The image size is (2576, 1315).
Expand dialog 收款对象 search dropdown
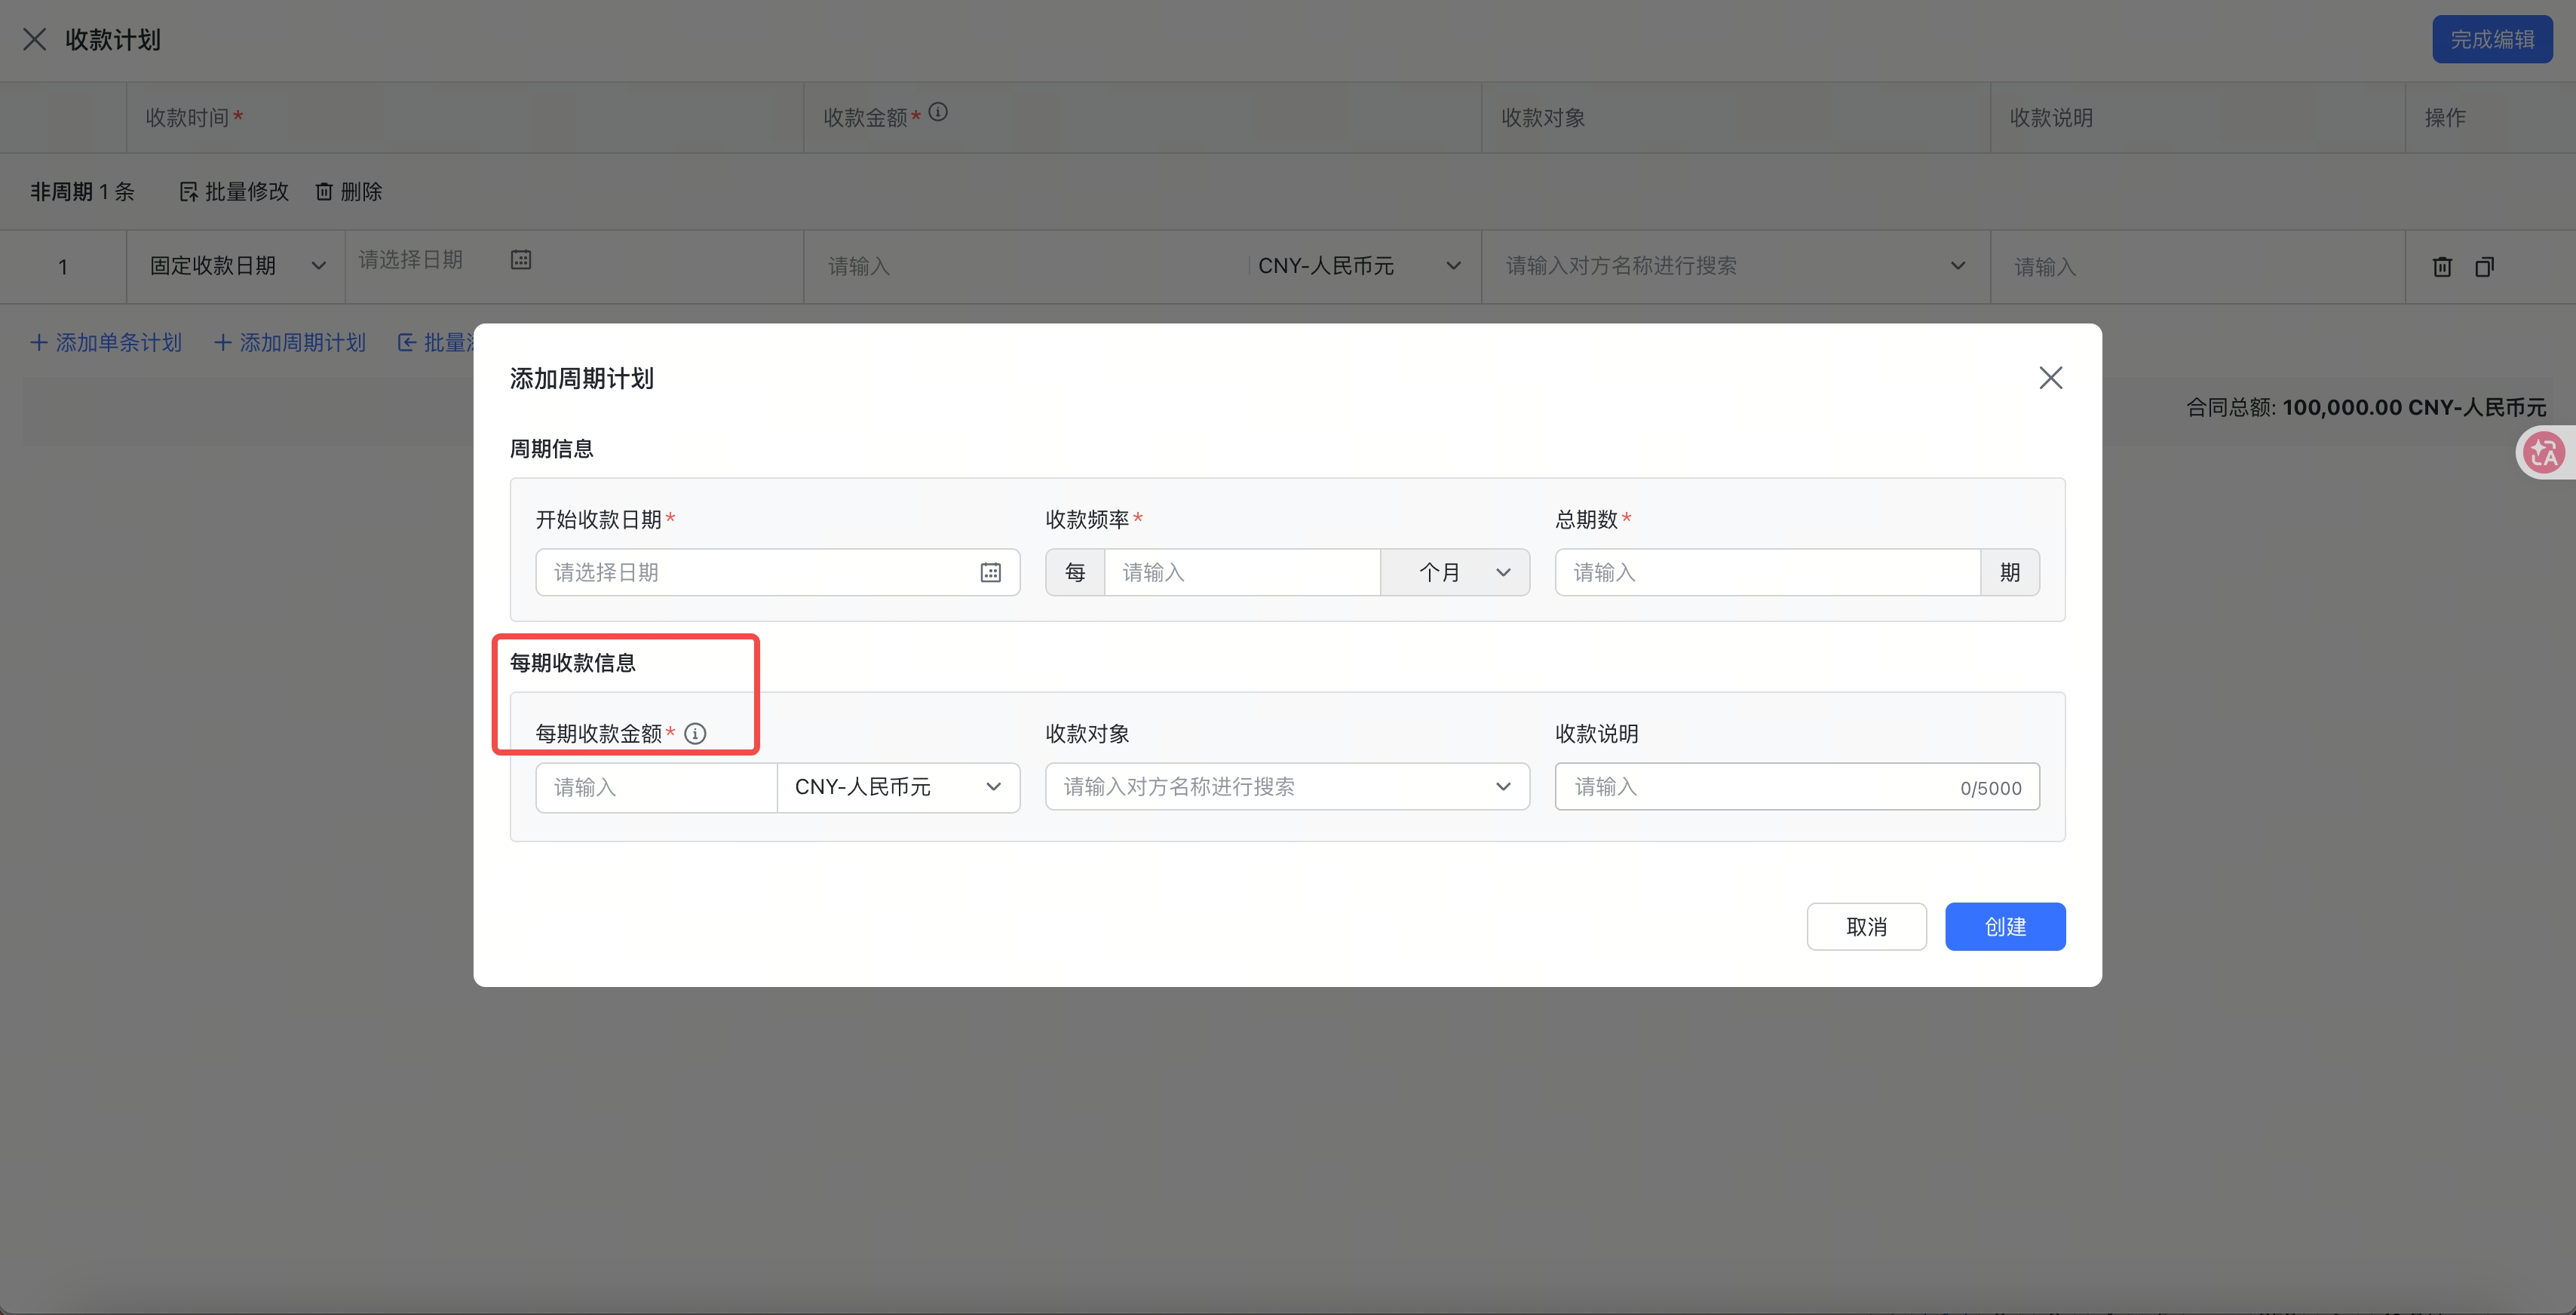pos(1287,787)
